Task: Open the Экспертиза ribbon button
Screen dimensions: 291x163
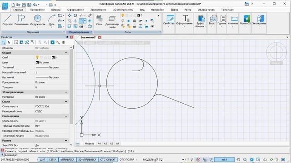Action: point(259,21)
